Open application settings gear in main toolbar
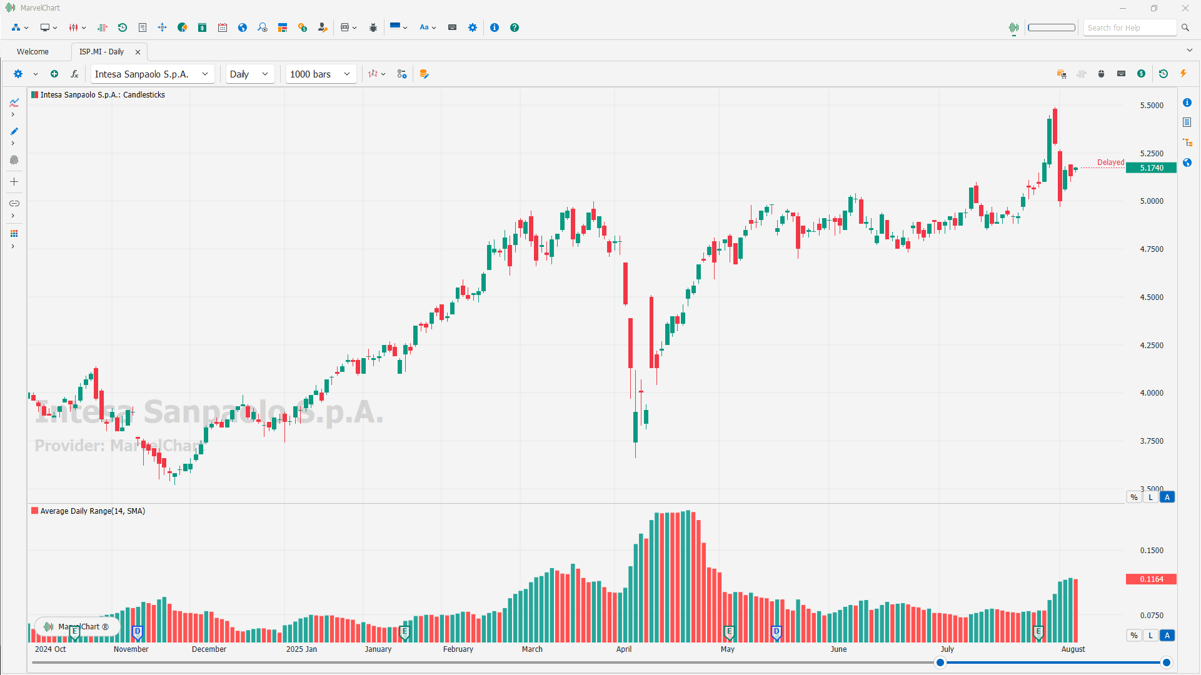Viewport: 1201px width, 675px height. [473, 27]
